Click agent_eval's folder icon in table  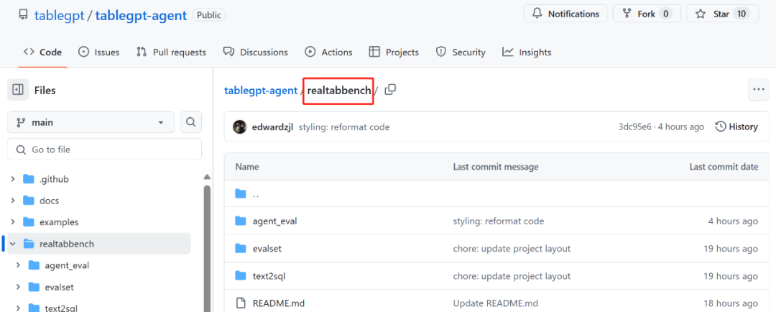click(241, 221)
